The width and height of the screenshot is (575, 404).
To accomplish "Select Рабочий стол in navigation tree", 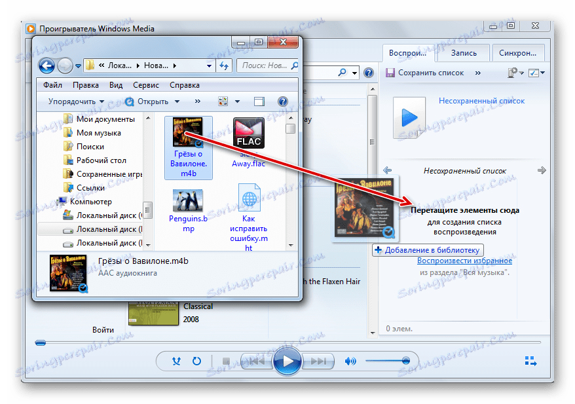I will (x=94, y=160).
